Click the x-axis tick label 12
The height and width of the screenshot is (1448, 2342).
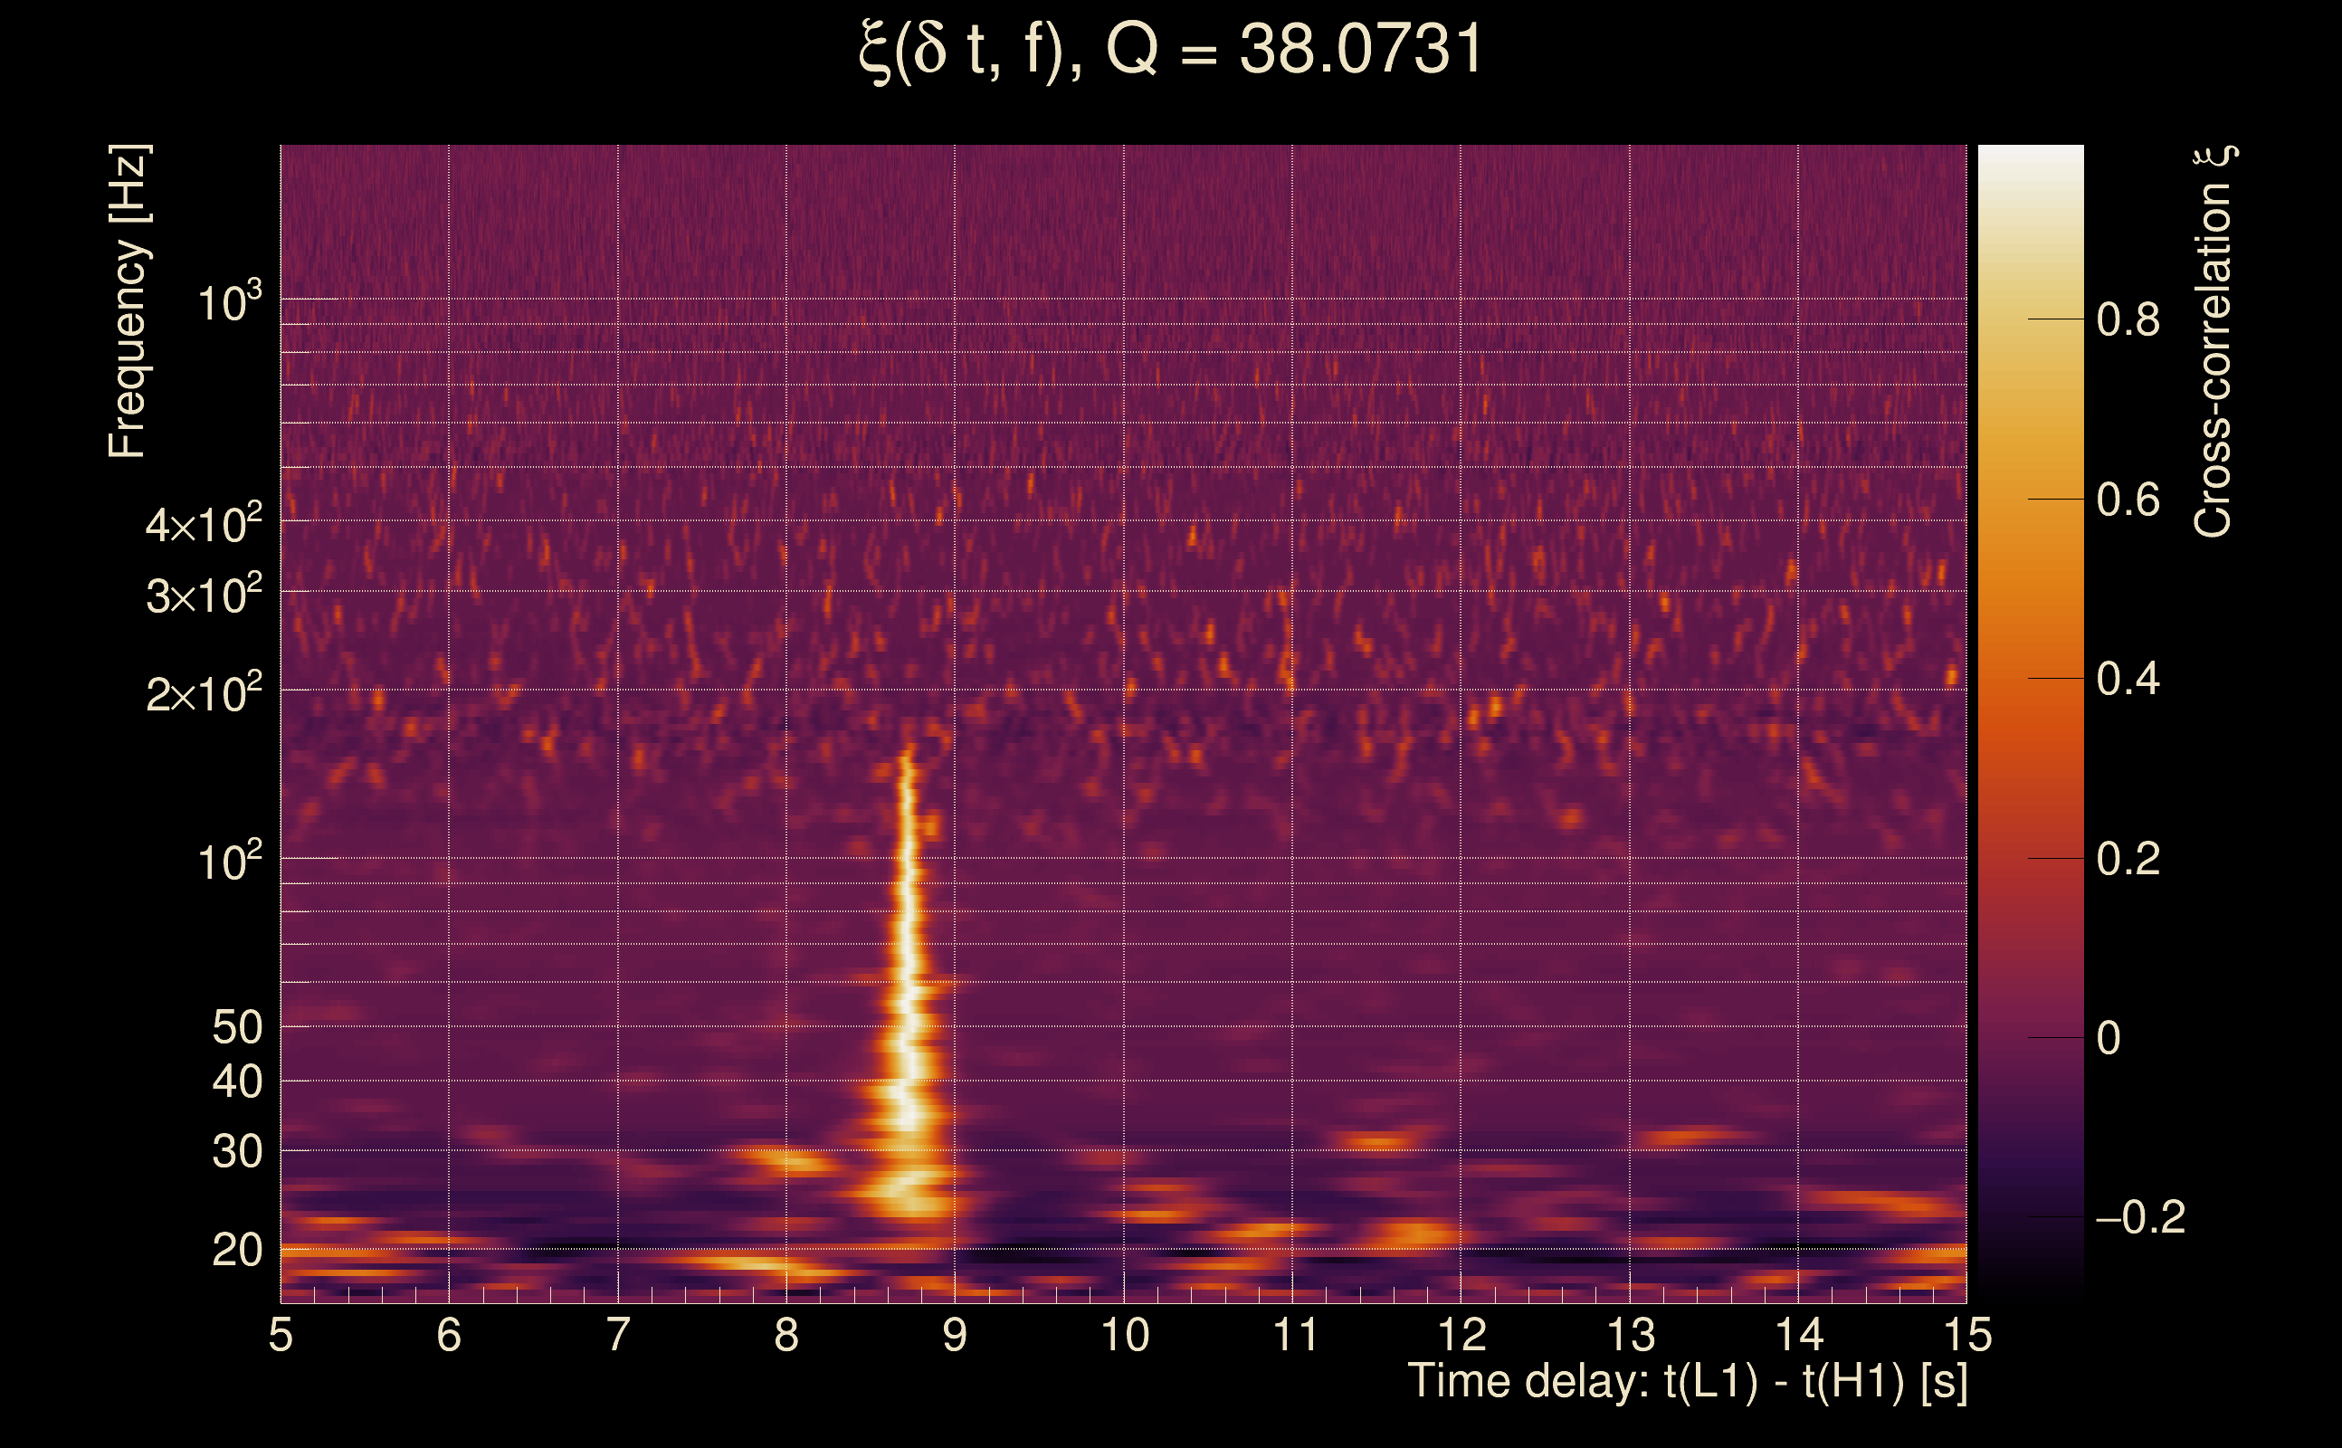pyautogui.click(x=1461, y=1335)
